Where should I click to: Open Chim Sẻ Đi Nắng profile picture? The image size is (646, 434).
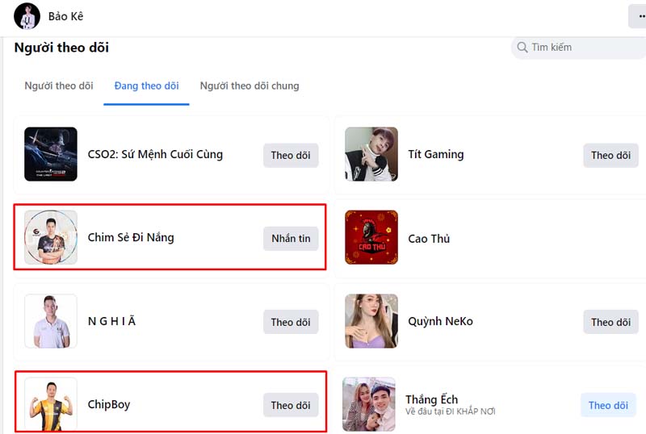pyautogui.click(x=51, y=237)
